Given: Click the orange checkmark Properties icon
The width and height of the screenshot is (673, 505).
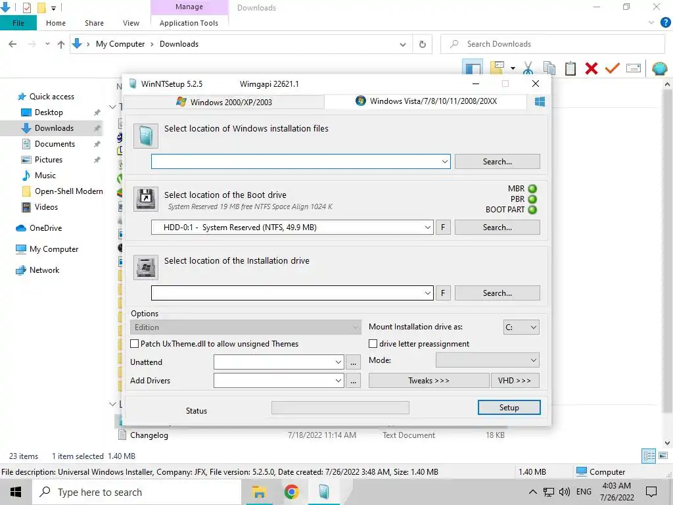Looking at the screenshot, I should (x=613, y=68).
